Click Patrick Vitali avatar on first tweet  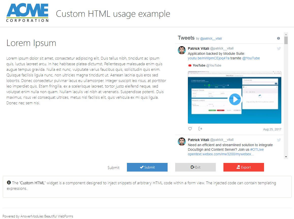[x=182, y=50]
